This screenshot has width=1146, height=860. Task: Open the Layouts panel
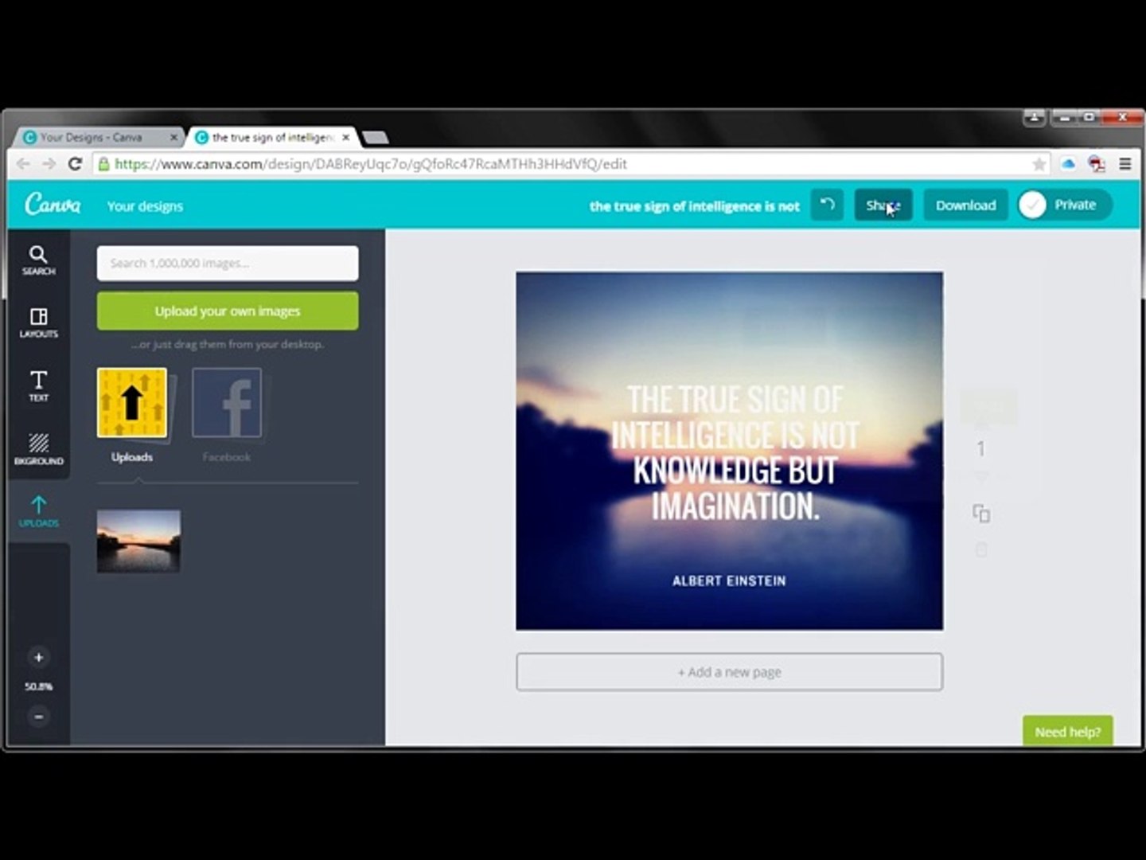[x=38, y=322]
